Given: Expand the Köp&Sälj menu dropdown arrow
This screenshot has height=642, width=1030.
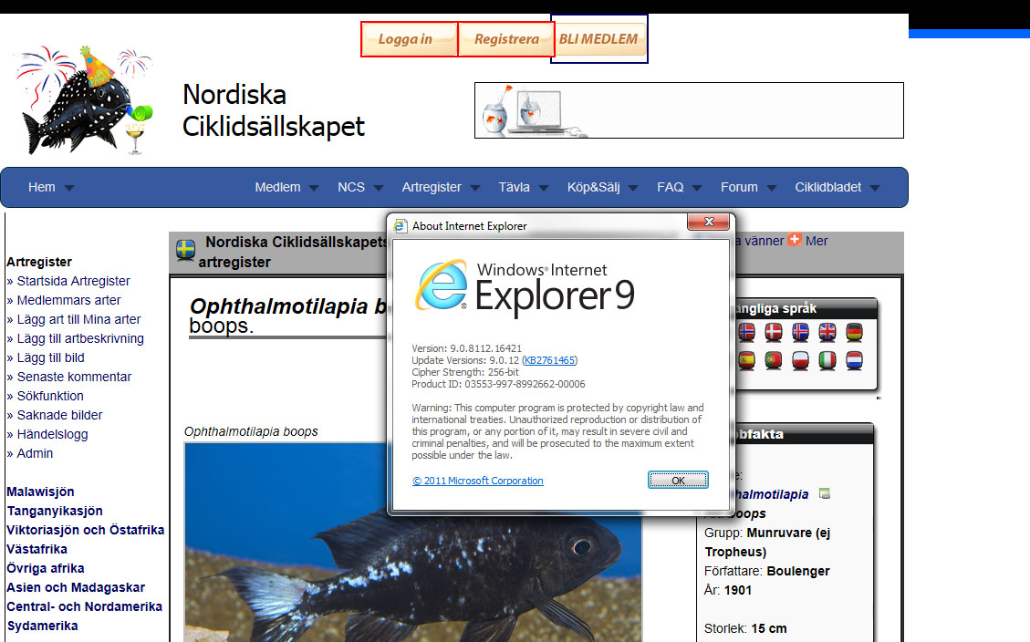Looking at the screenshot, I should tap(632, 188).
